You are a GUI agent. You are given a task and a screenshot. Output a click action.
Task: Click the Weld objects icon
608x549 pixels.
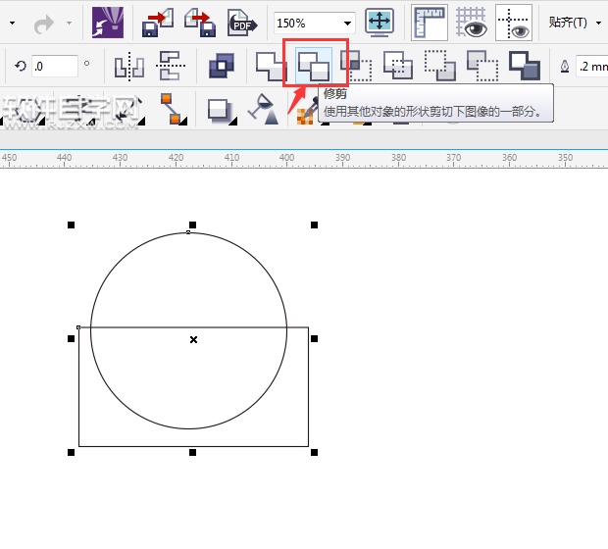[x=270, y=66]
